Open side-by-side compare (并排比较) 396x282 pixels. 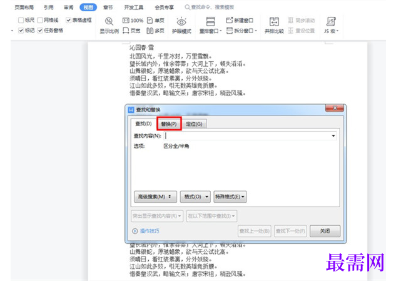tap(274, 26)
